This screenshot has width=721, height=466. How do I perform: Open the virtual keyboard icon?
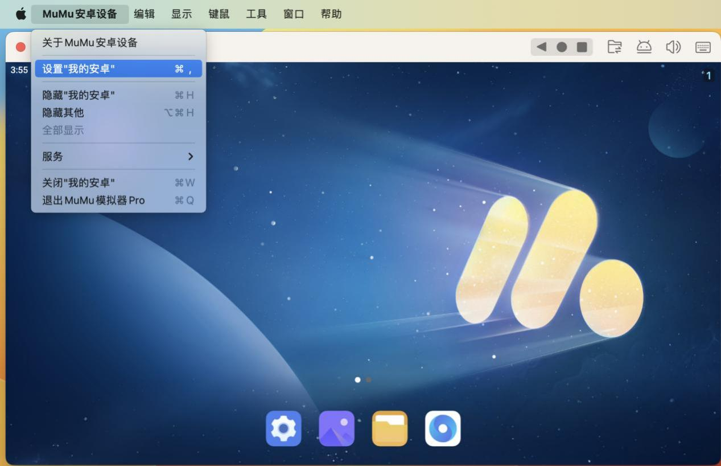(x=702, y=47)
